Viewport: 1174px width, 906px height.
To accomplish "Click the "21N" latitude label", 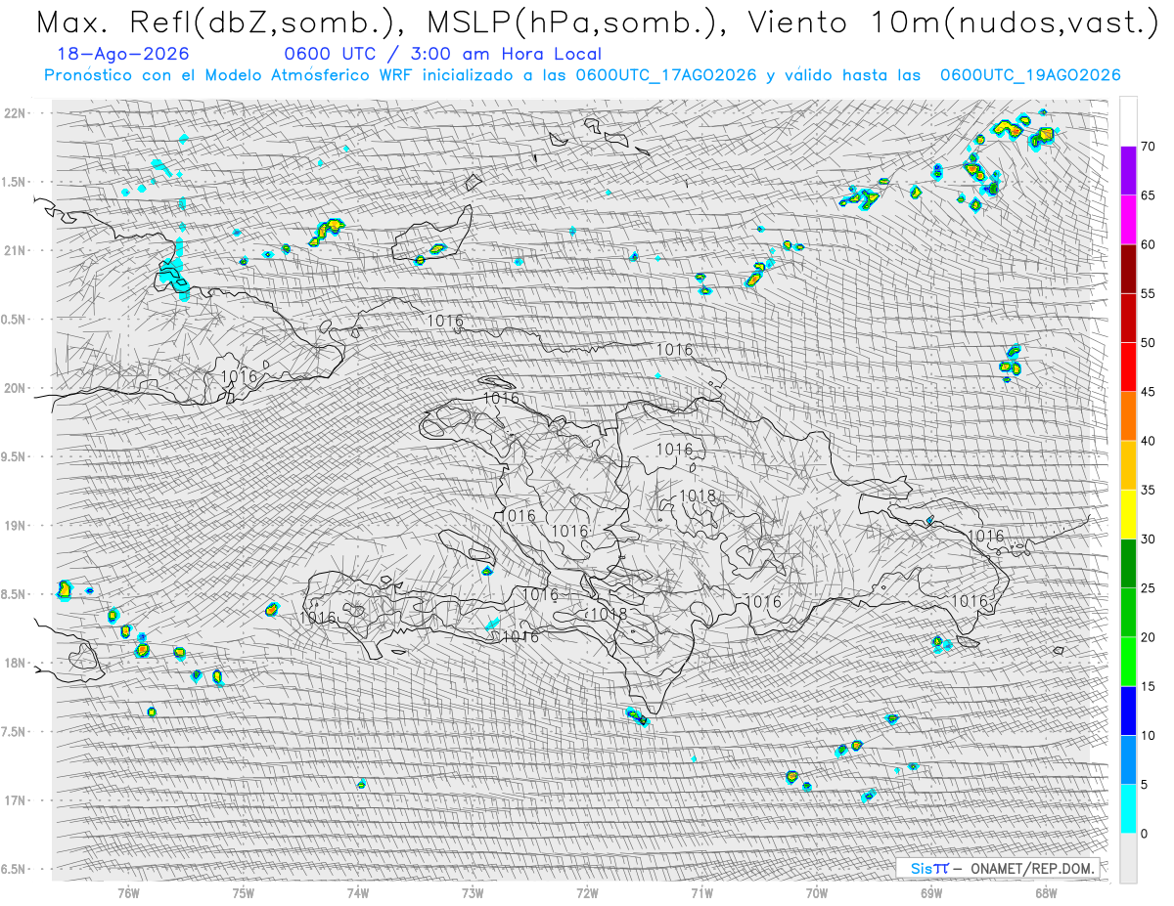I will pos(17,251).
